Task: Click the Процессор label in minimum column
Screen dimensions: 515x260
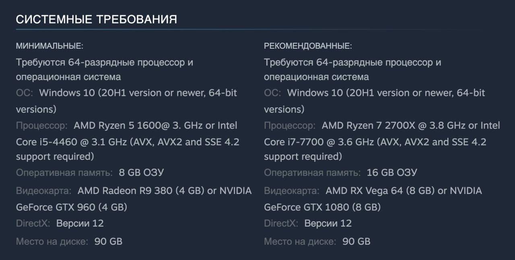Action: (42, 126)
